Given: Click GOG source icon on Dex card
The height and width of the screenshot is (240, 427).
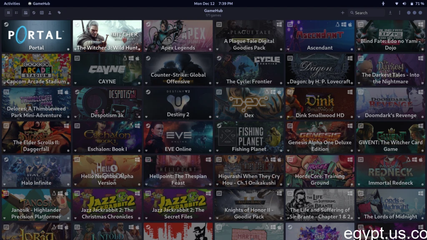Looking at the screenshot, I should pyautogui.click(x=219, y=92).
